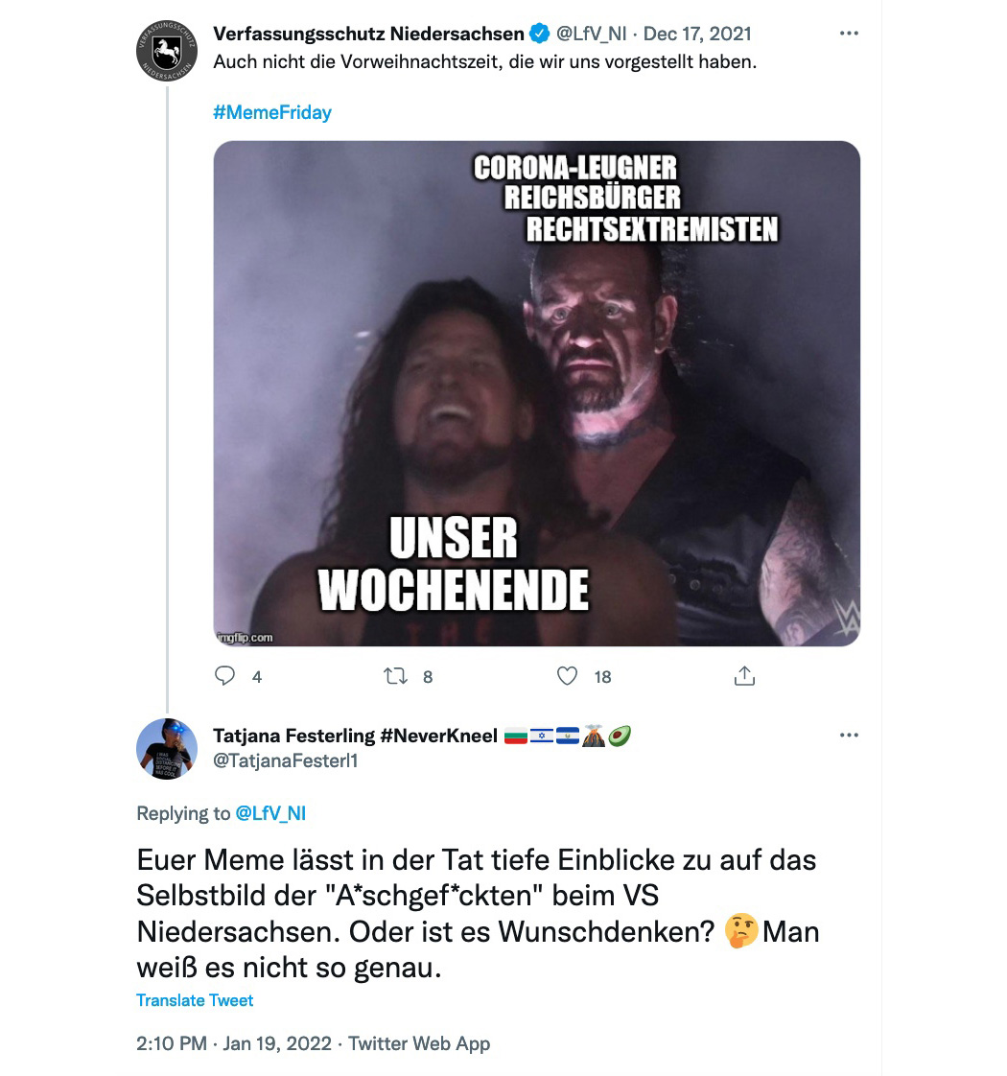Click the @TatjanaFesterl1 handle
1007x1076 pixels.
[x=286, y=760]
